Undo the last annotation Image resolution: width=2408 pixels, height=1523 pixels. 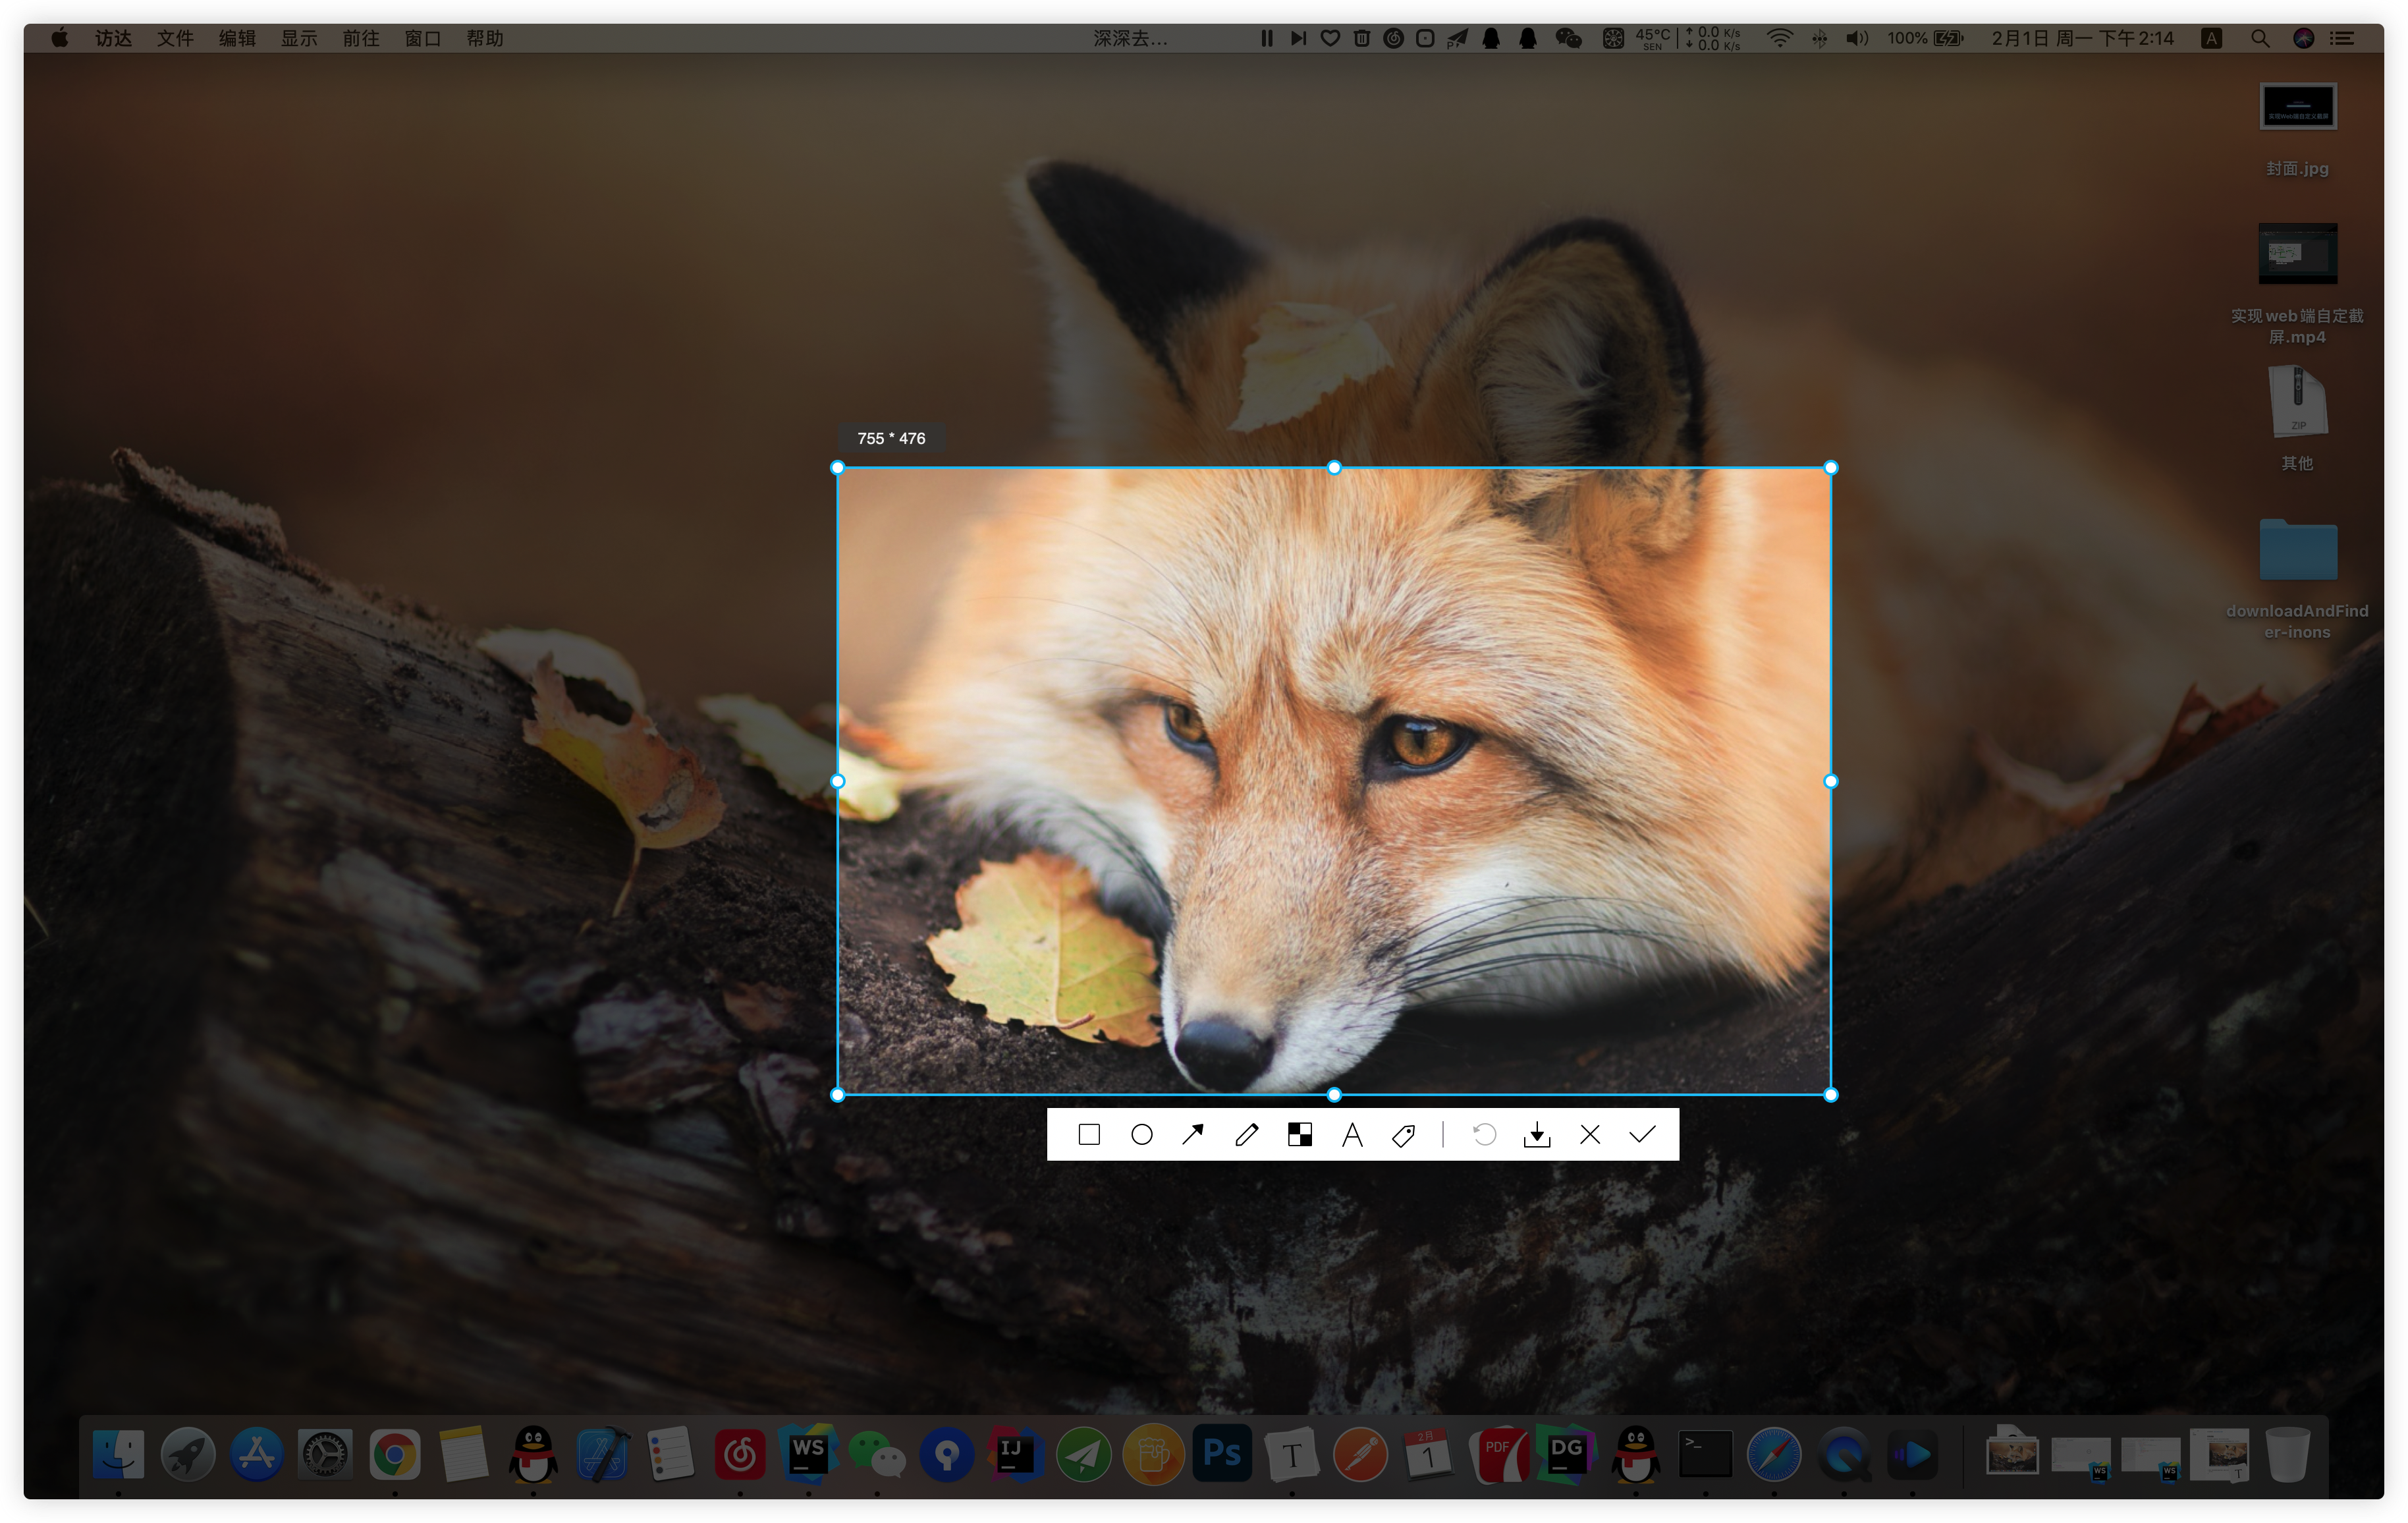click(1484, 1134)
